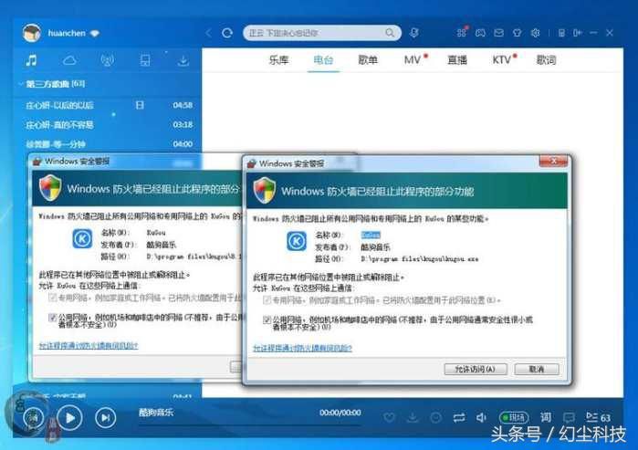Click the VIP diamond badge beside huanchen

[x=95, y=34]
